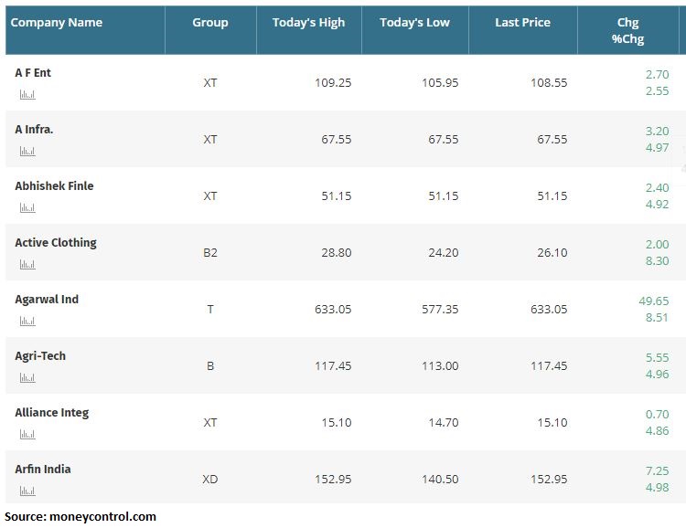
Task: Click the Abhishek Finle company name
Action: [54, 185]
